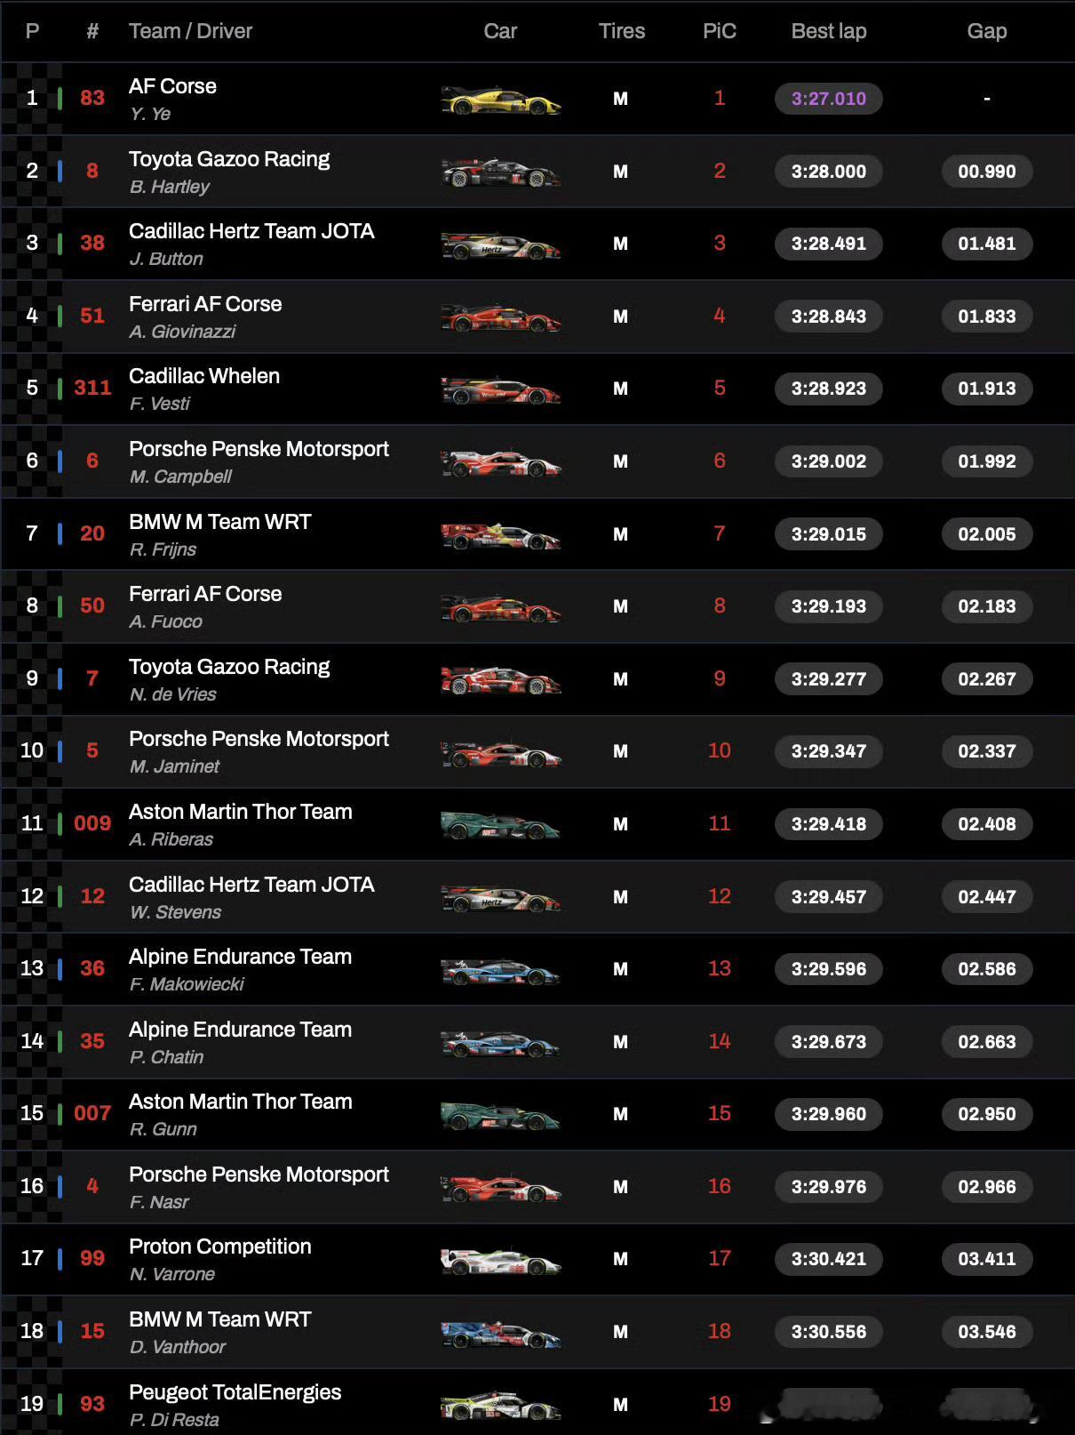Select the Proton Competition #99 car icon

(501, 1260)
